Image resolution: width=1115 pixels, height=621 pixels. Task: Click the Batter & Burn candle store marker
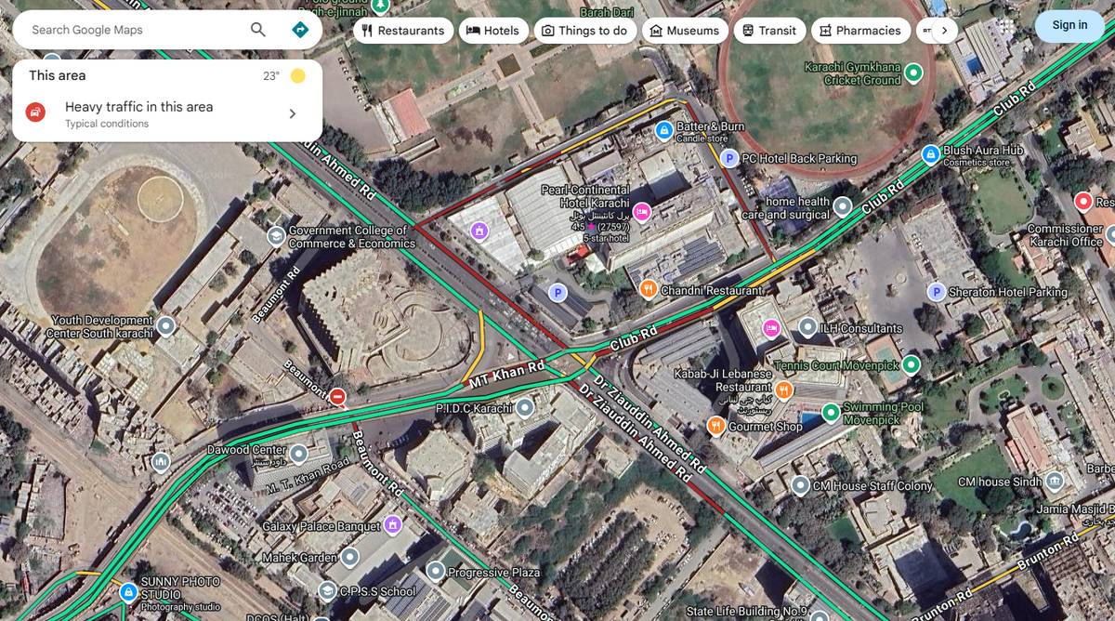[663, 130]
